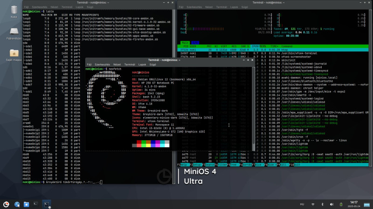Open Nézet menu in the lsblk terminal
This screenshot has height=209, width=373.
(54, 7)
